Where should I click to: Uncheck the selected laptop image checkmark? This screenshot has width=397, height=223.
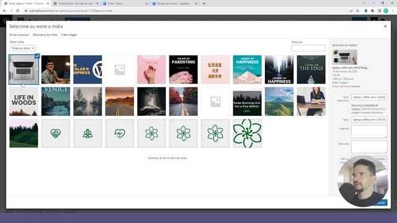[37, 56]
